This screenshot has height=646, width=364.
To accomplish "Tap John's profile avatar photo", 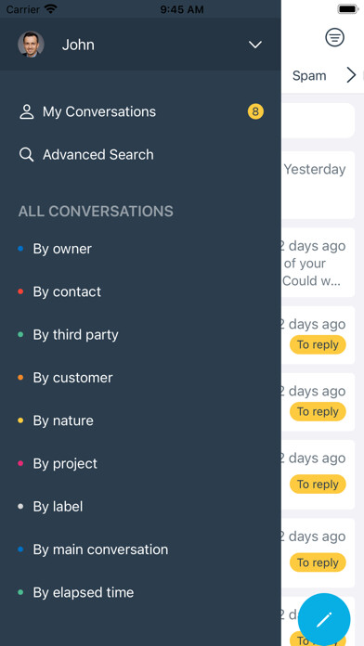I will tap(31, 44).
